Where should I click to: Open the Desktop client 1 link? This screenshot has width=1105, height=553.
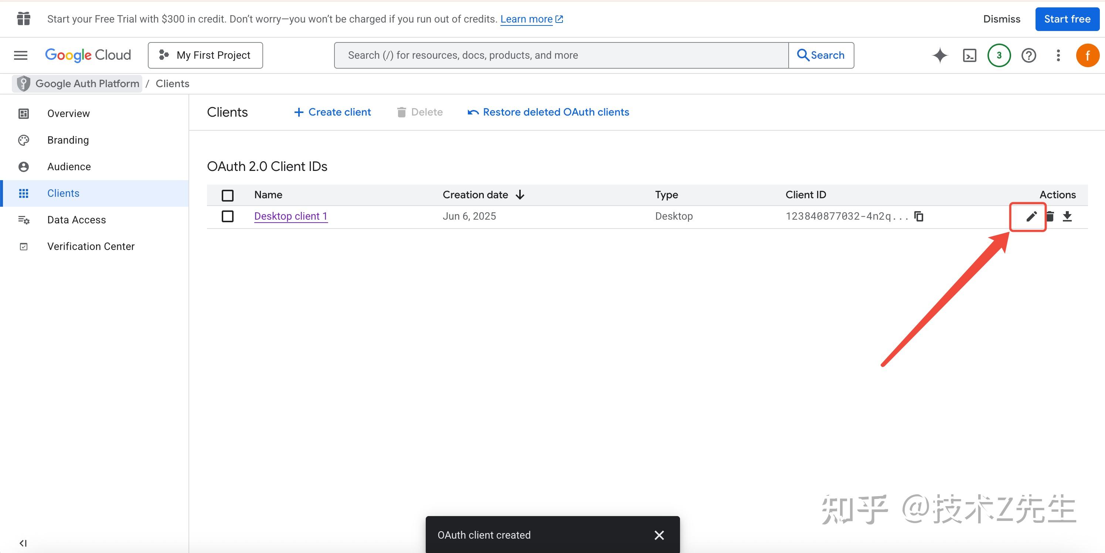pos(290,216)
